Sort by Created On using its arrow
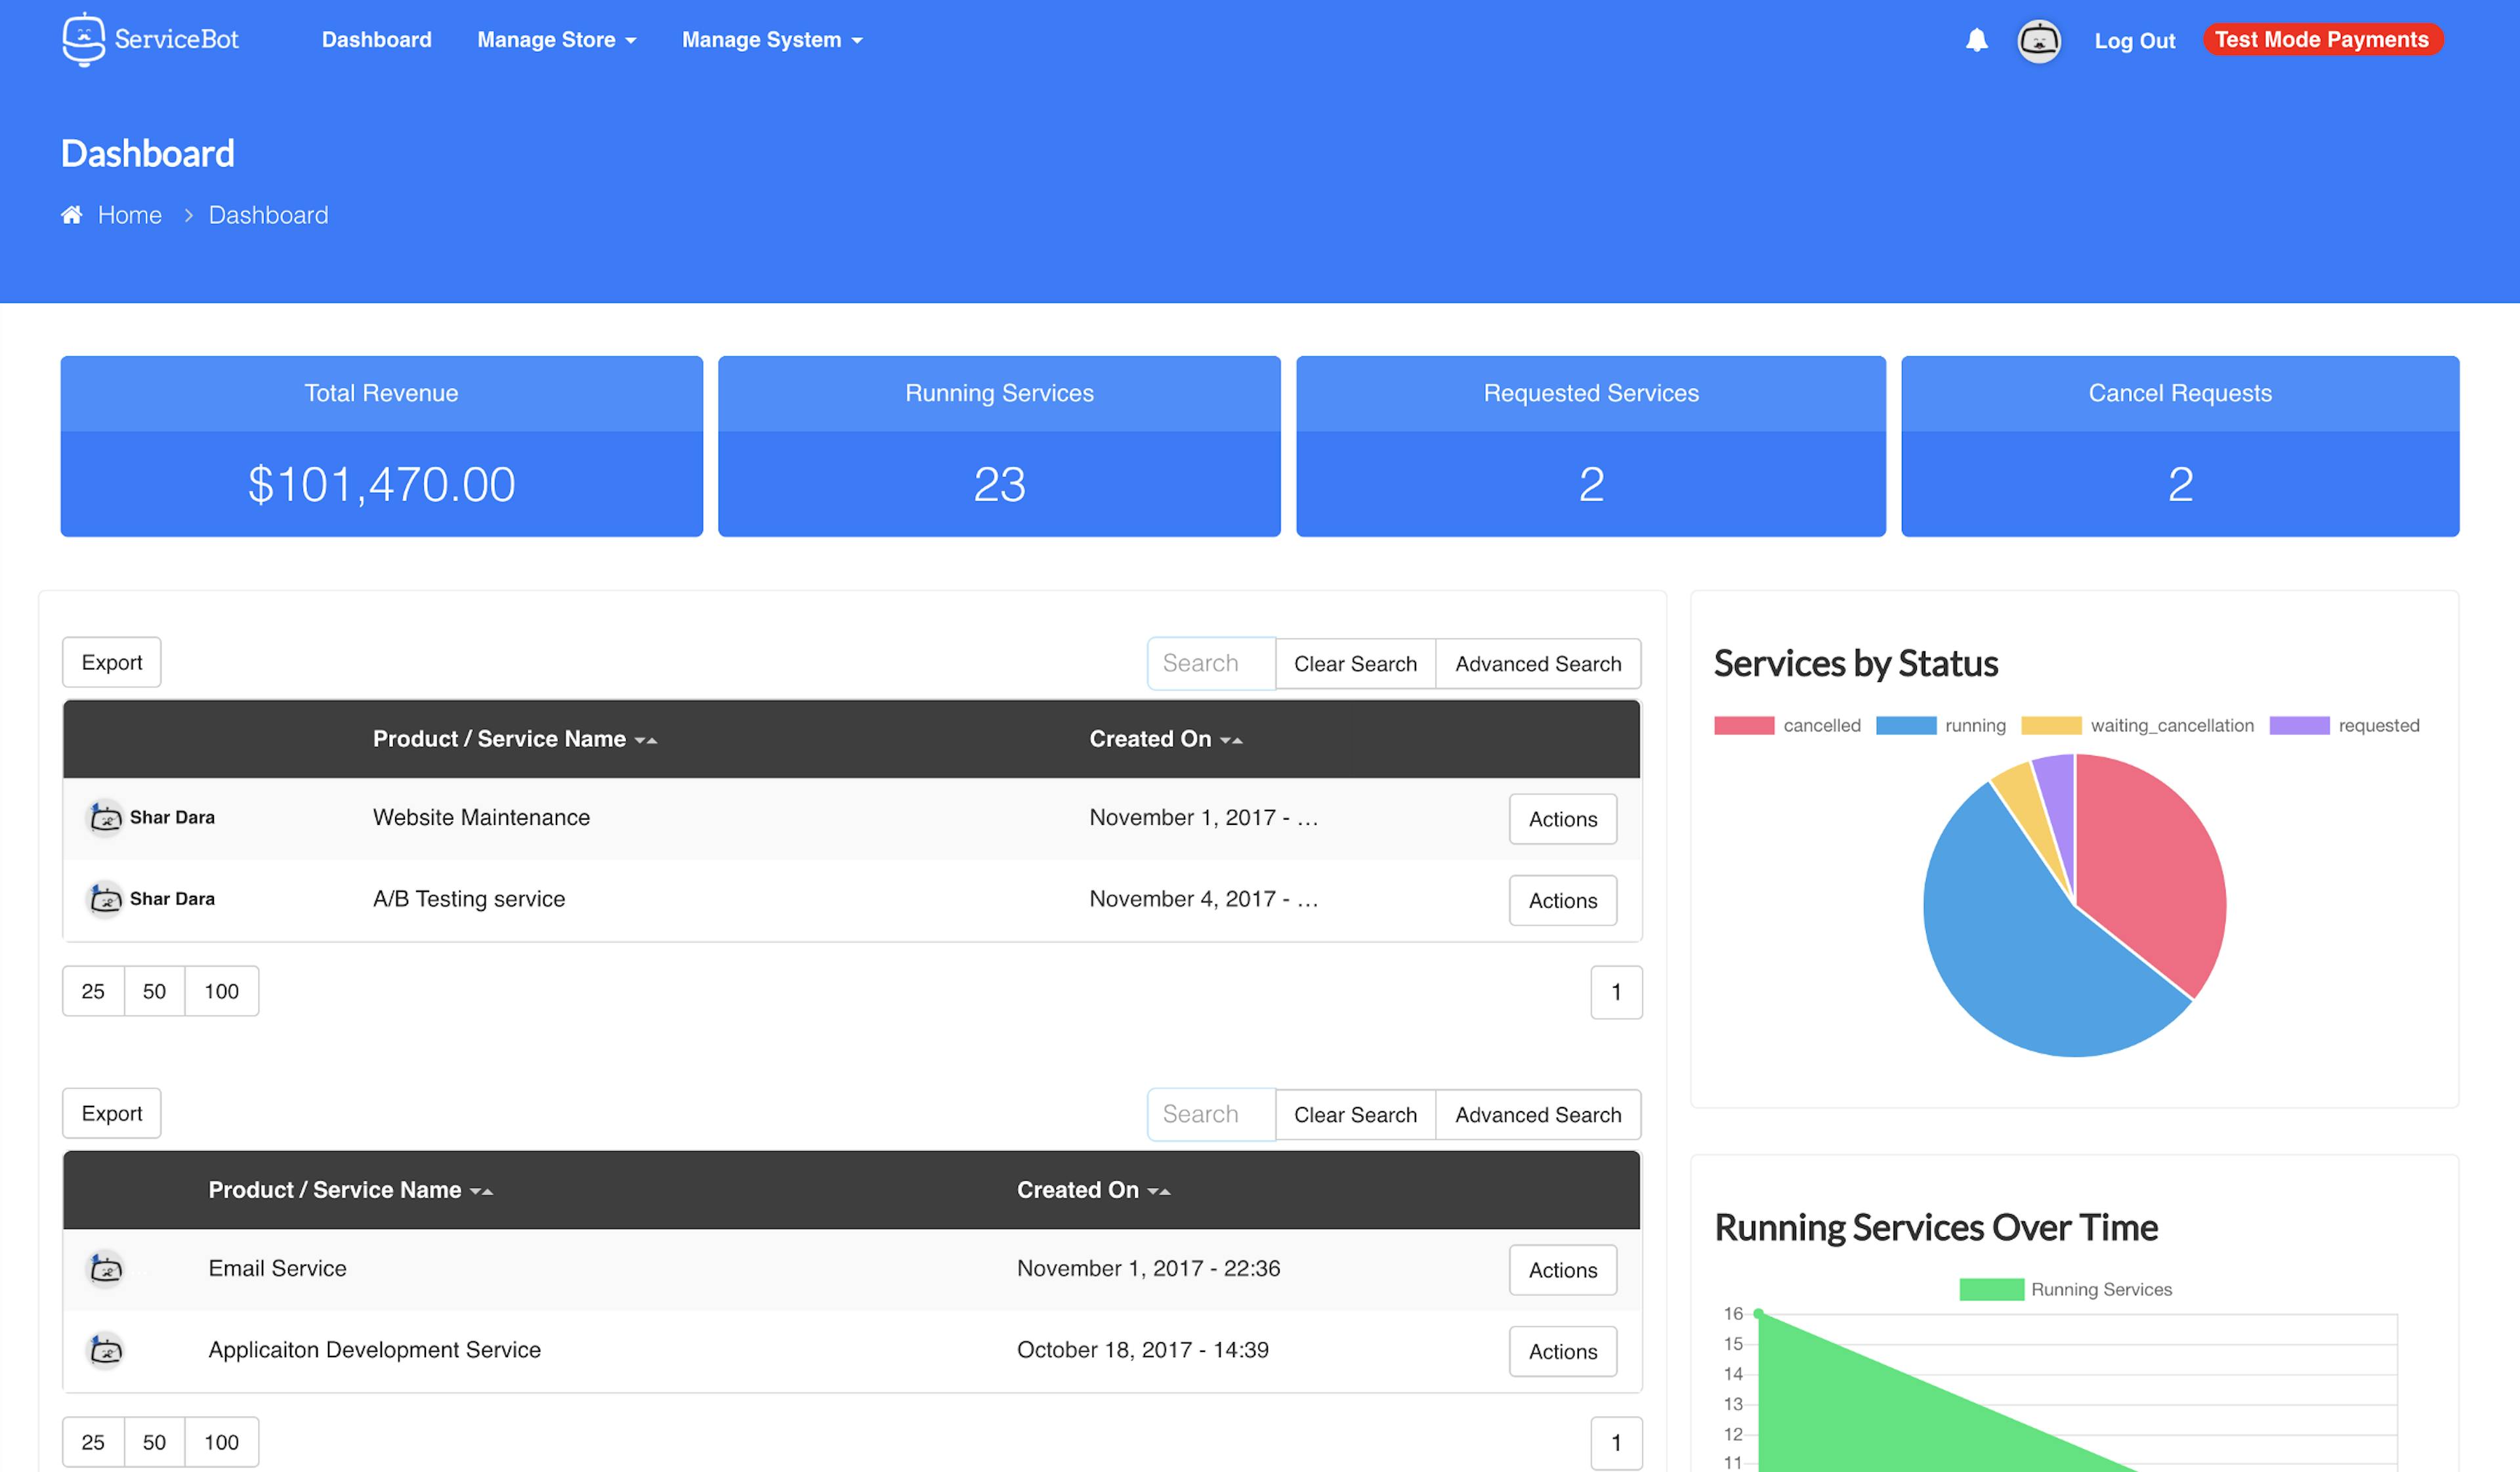Image resolution: width=2520 pixels, height=1472 pixels. 1233,740
